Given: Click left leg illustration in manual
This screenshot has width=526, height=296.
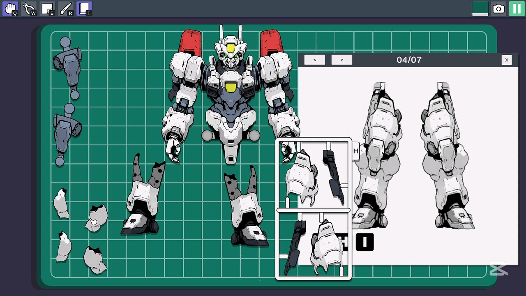Looking at the screenshot, I should point(377,155).
